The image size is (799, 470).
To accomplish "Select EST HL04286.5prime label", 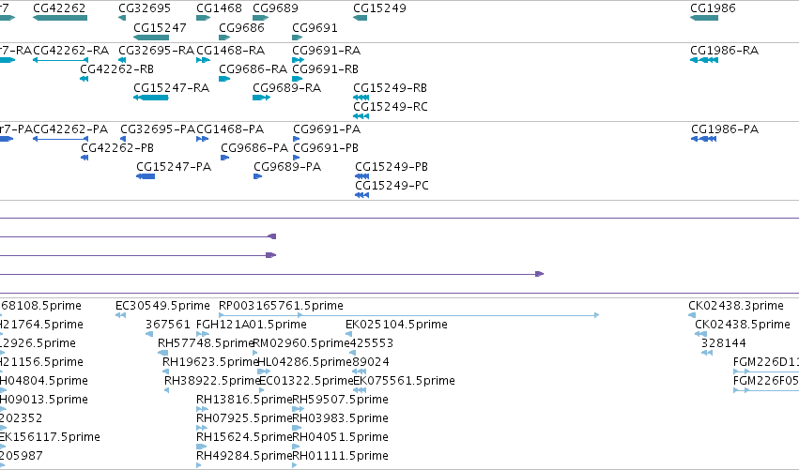I will [305, 362].
